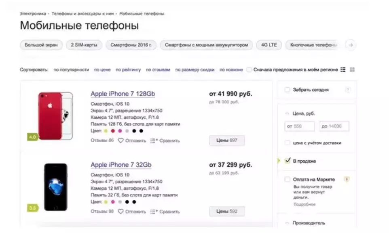The image size is (389, 235).
Task: Select the Большой экран filter chip
Action: pyautogui.click(x=41, y=45)
